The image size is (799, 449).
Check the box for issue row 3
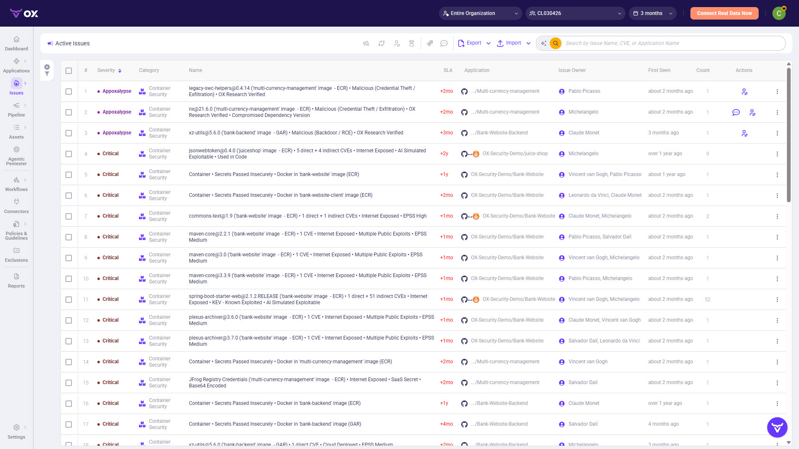coord(69,133)
